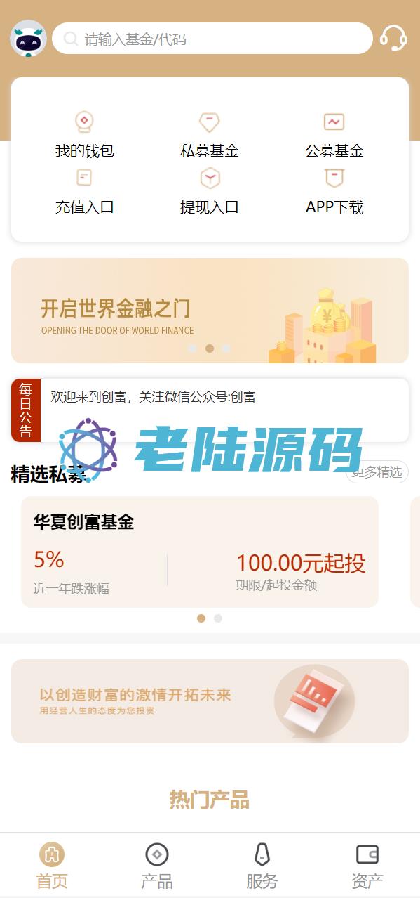The height and width of the screenshot is (898, 420).
Task: Select the third banner pagination dot
Action: (226, 348)
